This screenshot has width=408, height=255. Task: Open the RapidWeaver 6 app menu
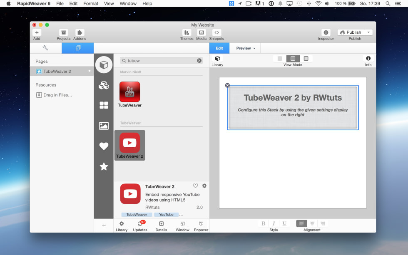pyautogui.click(x=34, y=3)
